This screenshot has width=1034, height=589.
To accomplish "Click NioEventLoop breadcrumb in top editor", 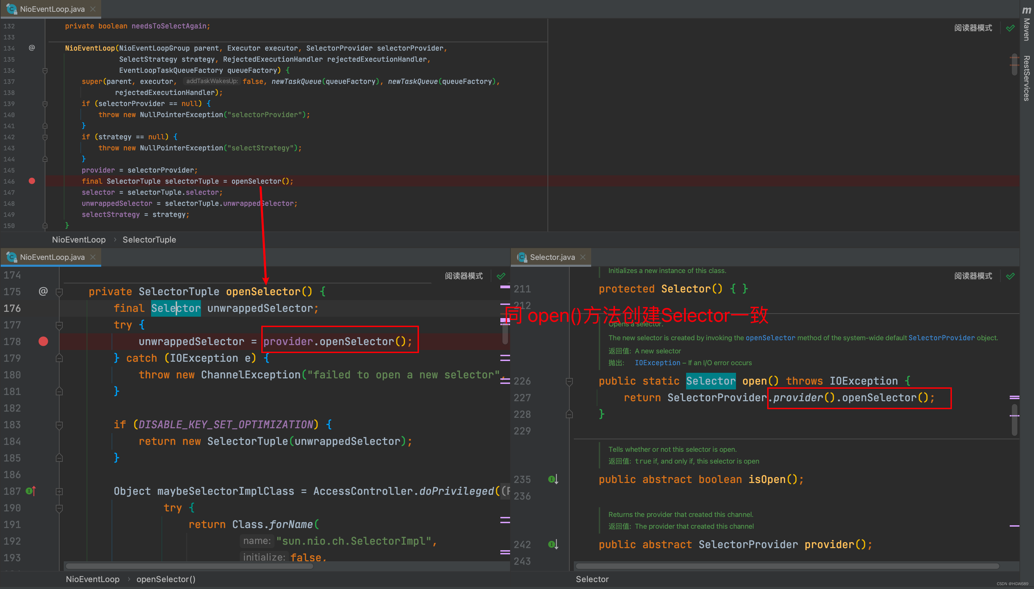I will (78, 239).
